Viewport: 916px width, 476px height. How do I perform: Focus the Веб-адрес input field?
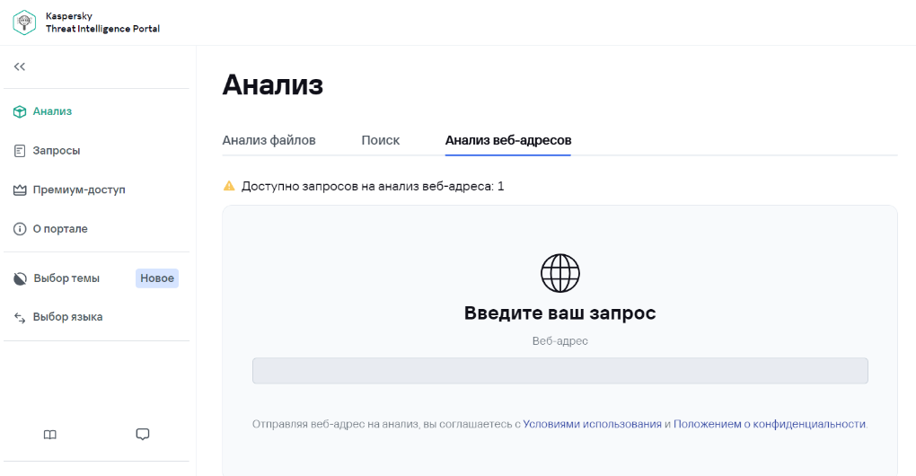click(x=560, y=371)
